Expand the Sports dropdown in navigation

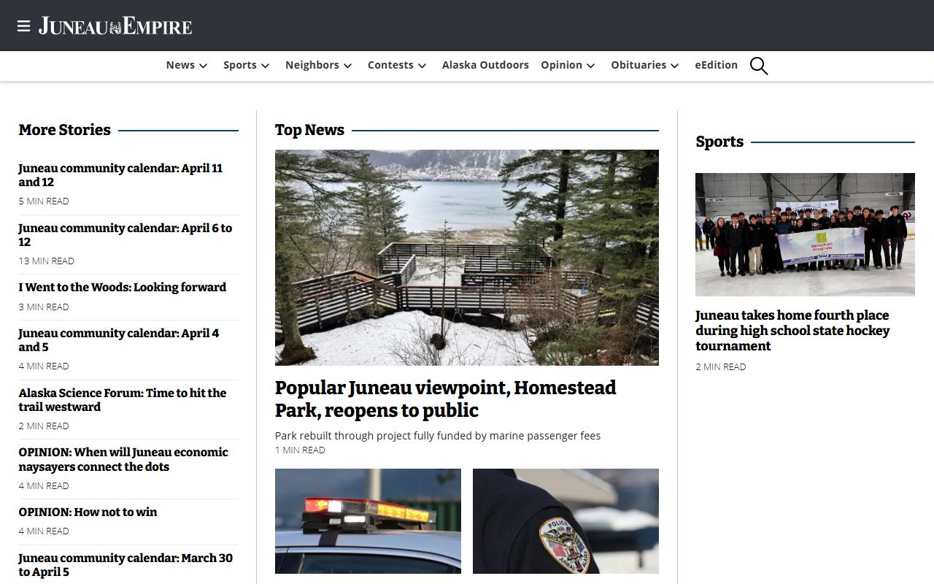point(246,65)
